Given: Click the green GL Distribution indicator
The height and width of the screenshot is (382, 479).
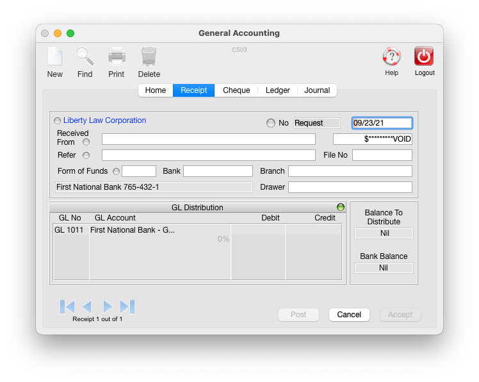Looking at the screenshot, I should tap(341, 207).
